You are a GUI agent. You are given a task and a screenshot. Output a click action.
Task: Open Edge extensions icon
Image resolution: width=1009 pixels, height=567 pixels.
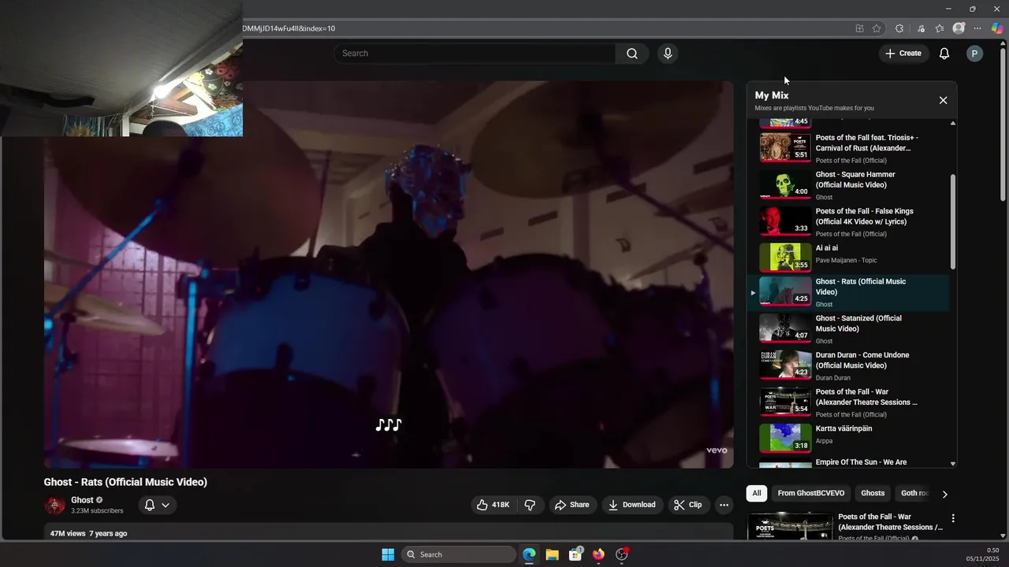coord(899,28)
